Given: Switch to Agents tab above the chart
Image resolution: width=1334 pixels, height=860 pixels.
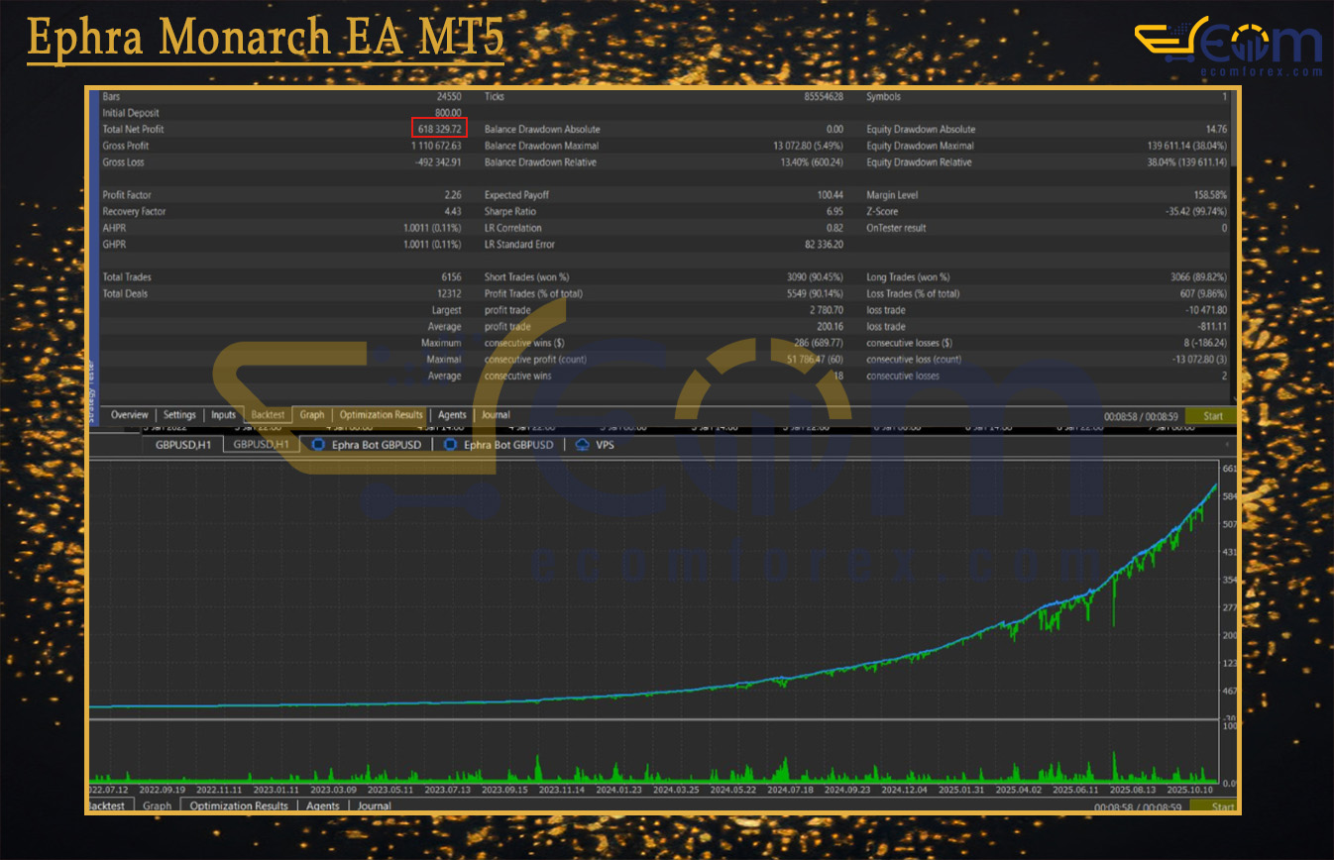Looking at the screenshot, I should [x=452, y=415].
